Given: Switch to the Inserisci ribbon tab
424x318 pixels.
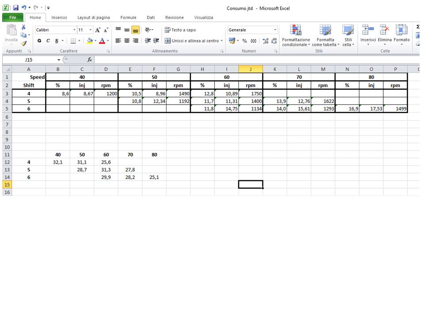Looking at the screenshot, I should [x=59, y=17].
